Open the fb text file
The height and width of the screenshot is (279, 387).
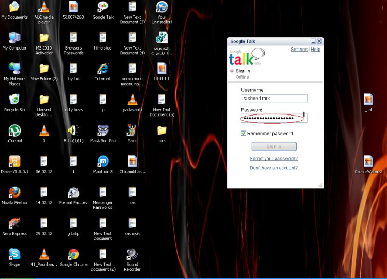[x=73, y=161]
